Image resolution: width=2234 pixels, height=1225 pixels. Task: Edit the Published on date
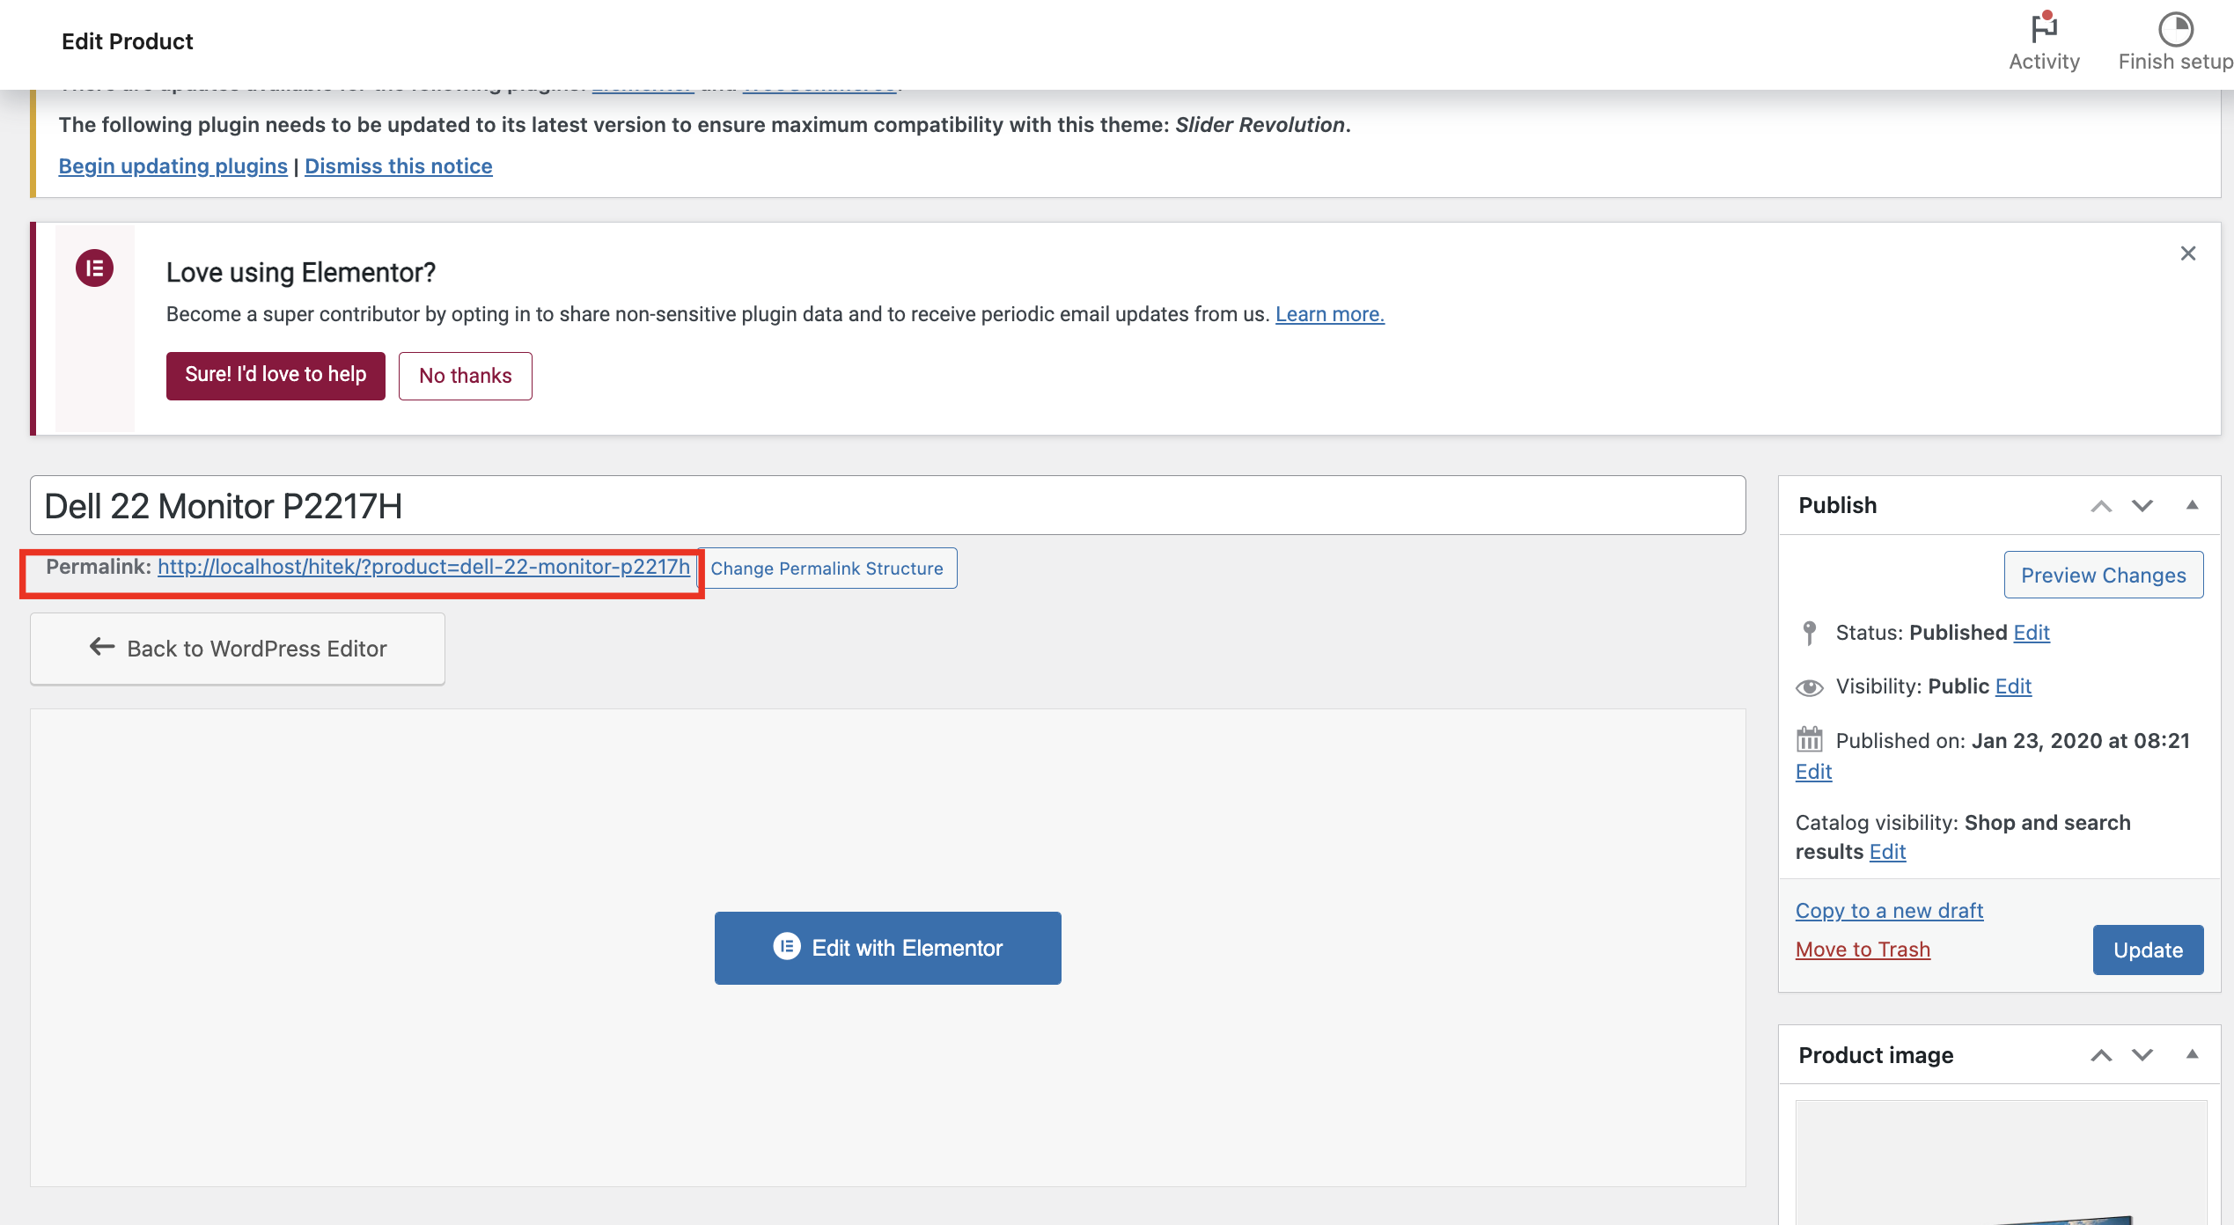1813,772
